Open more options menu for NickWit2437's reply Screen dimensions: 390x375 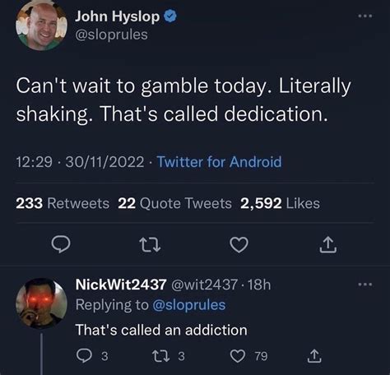click(365, 285)
